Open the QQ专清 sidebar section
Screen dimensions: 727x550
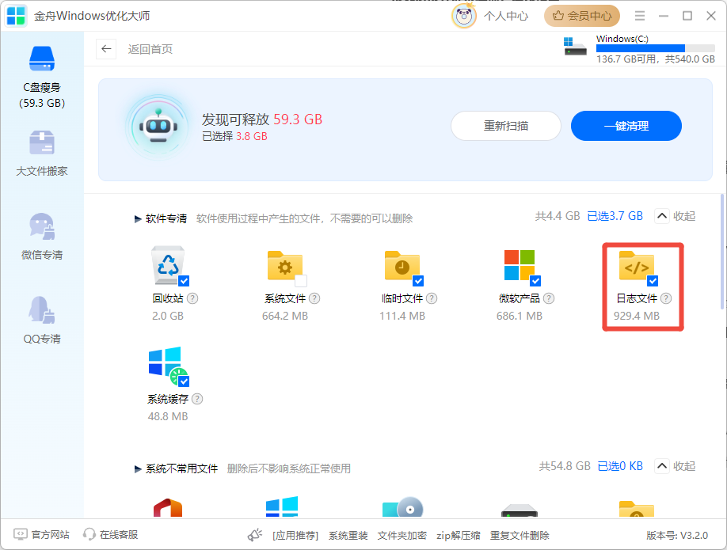point(42,321)
